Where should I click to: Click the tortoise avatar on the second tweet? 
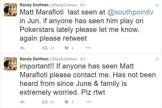coord(10,64)
